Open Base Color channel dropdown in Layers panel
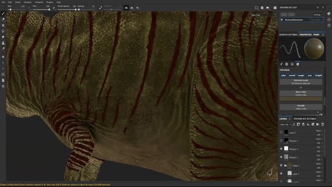This screenshot has height=187, width=332. [285, 125]
